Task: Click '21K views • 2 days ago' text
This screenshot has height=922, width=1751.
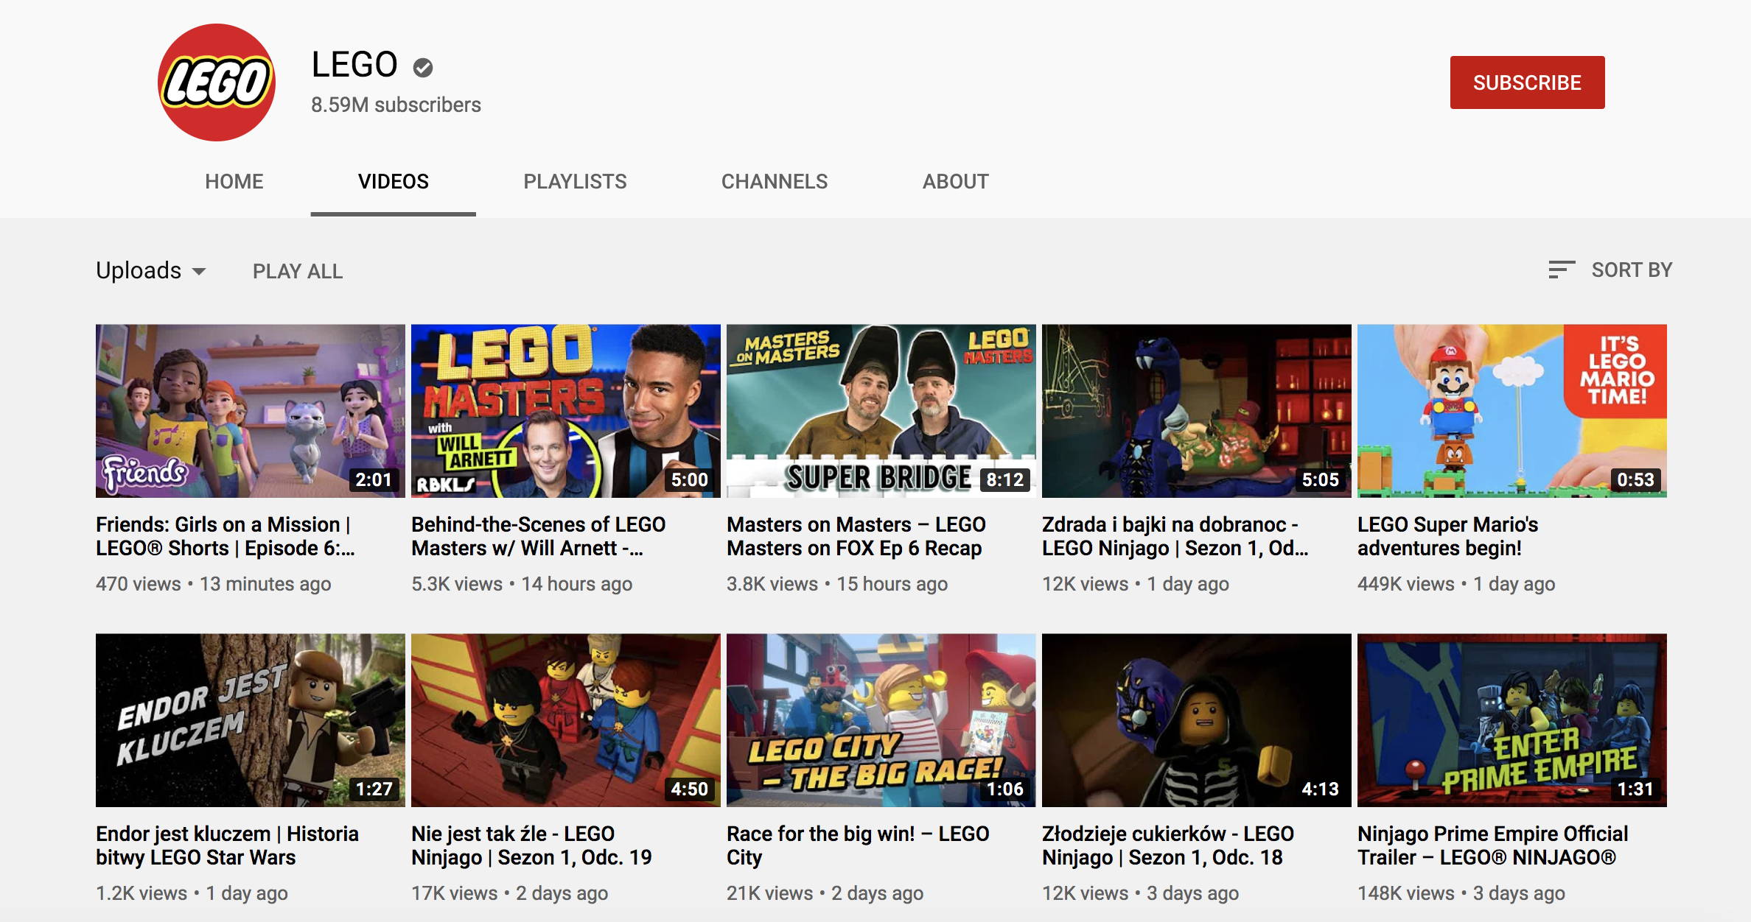Action: 825,893
